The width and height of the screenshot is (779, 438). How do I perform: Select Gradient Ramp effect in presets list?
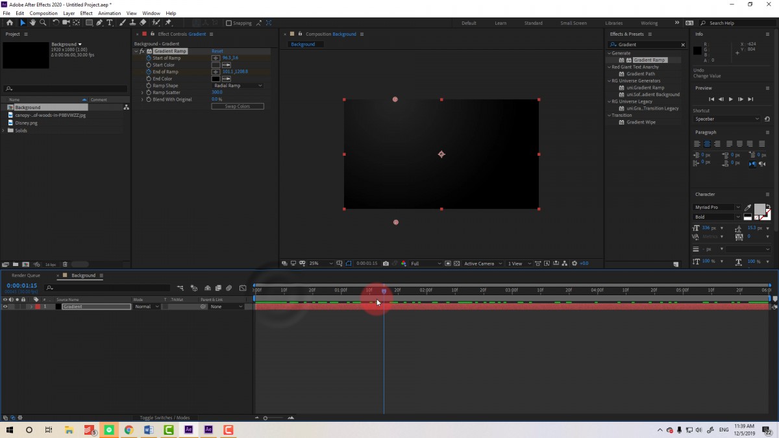click(x=649, y=60)
